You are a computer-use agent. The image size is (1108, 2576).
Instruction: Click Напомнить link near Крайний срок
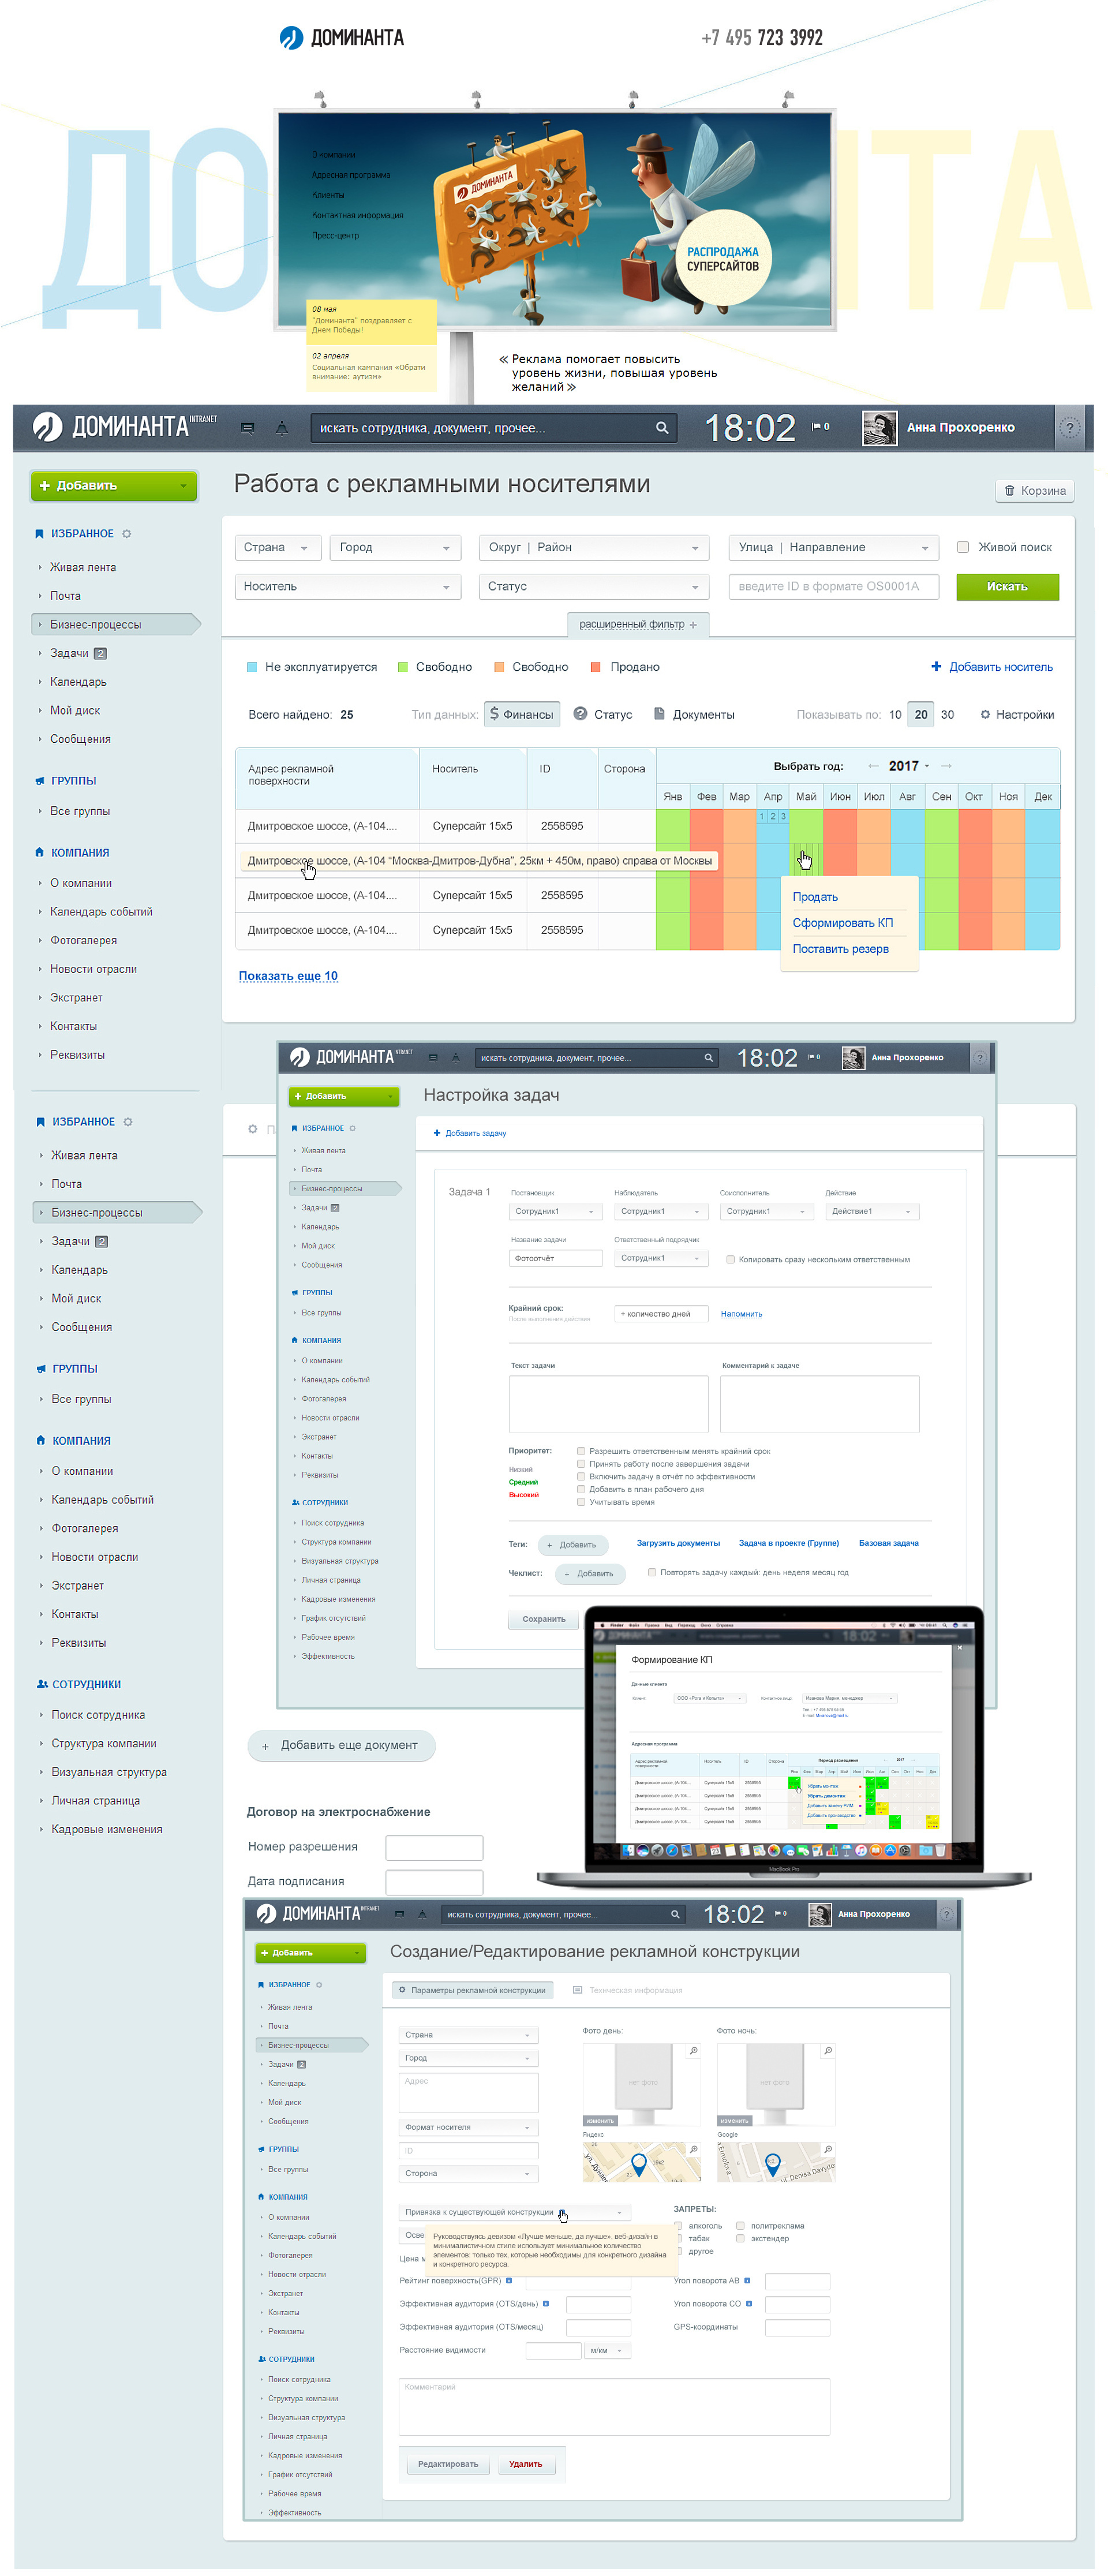741,1314
